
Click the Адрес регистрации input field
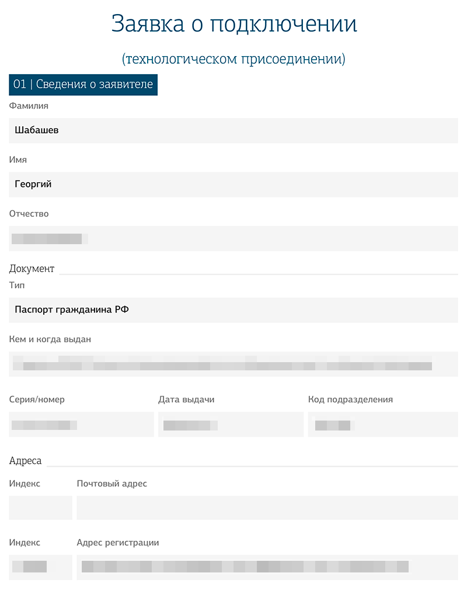(x=267, y=567)
